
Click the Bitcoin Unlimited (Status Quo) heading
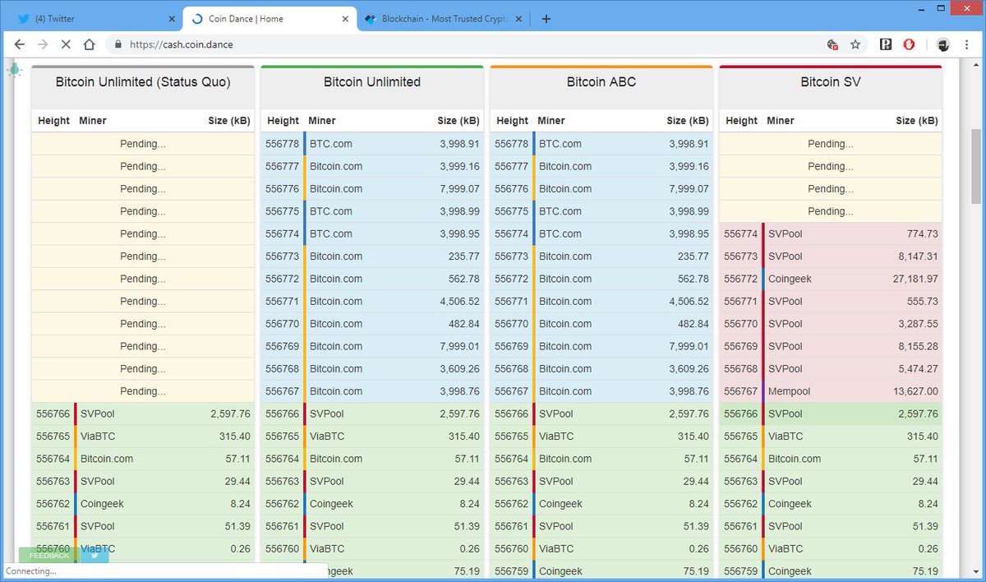pos(143,82)
